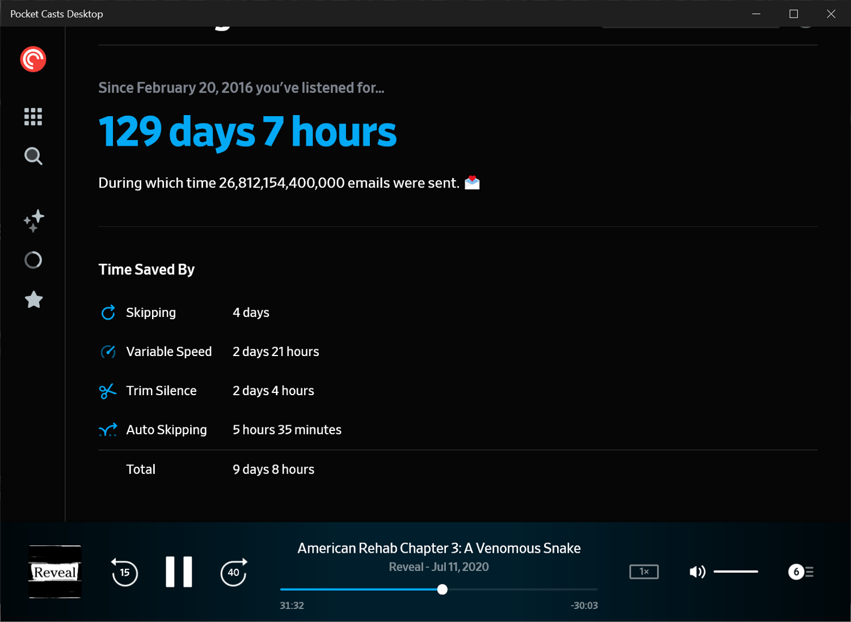
Task: Select the Skipping '4 days' value
Action: click(251, 312)
